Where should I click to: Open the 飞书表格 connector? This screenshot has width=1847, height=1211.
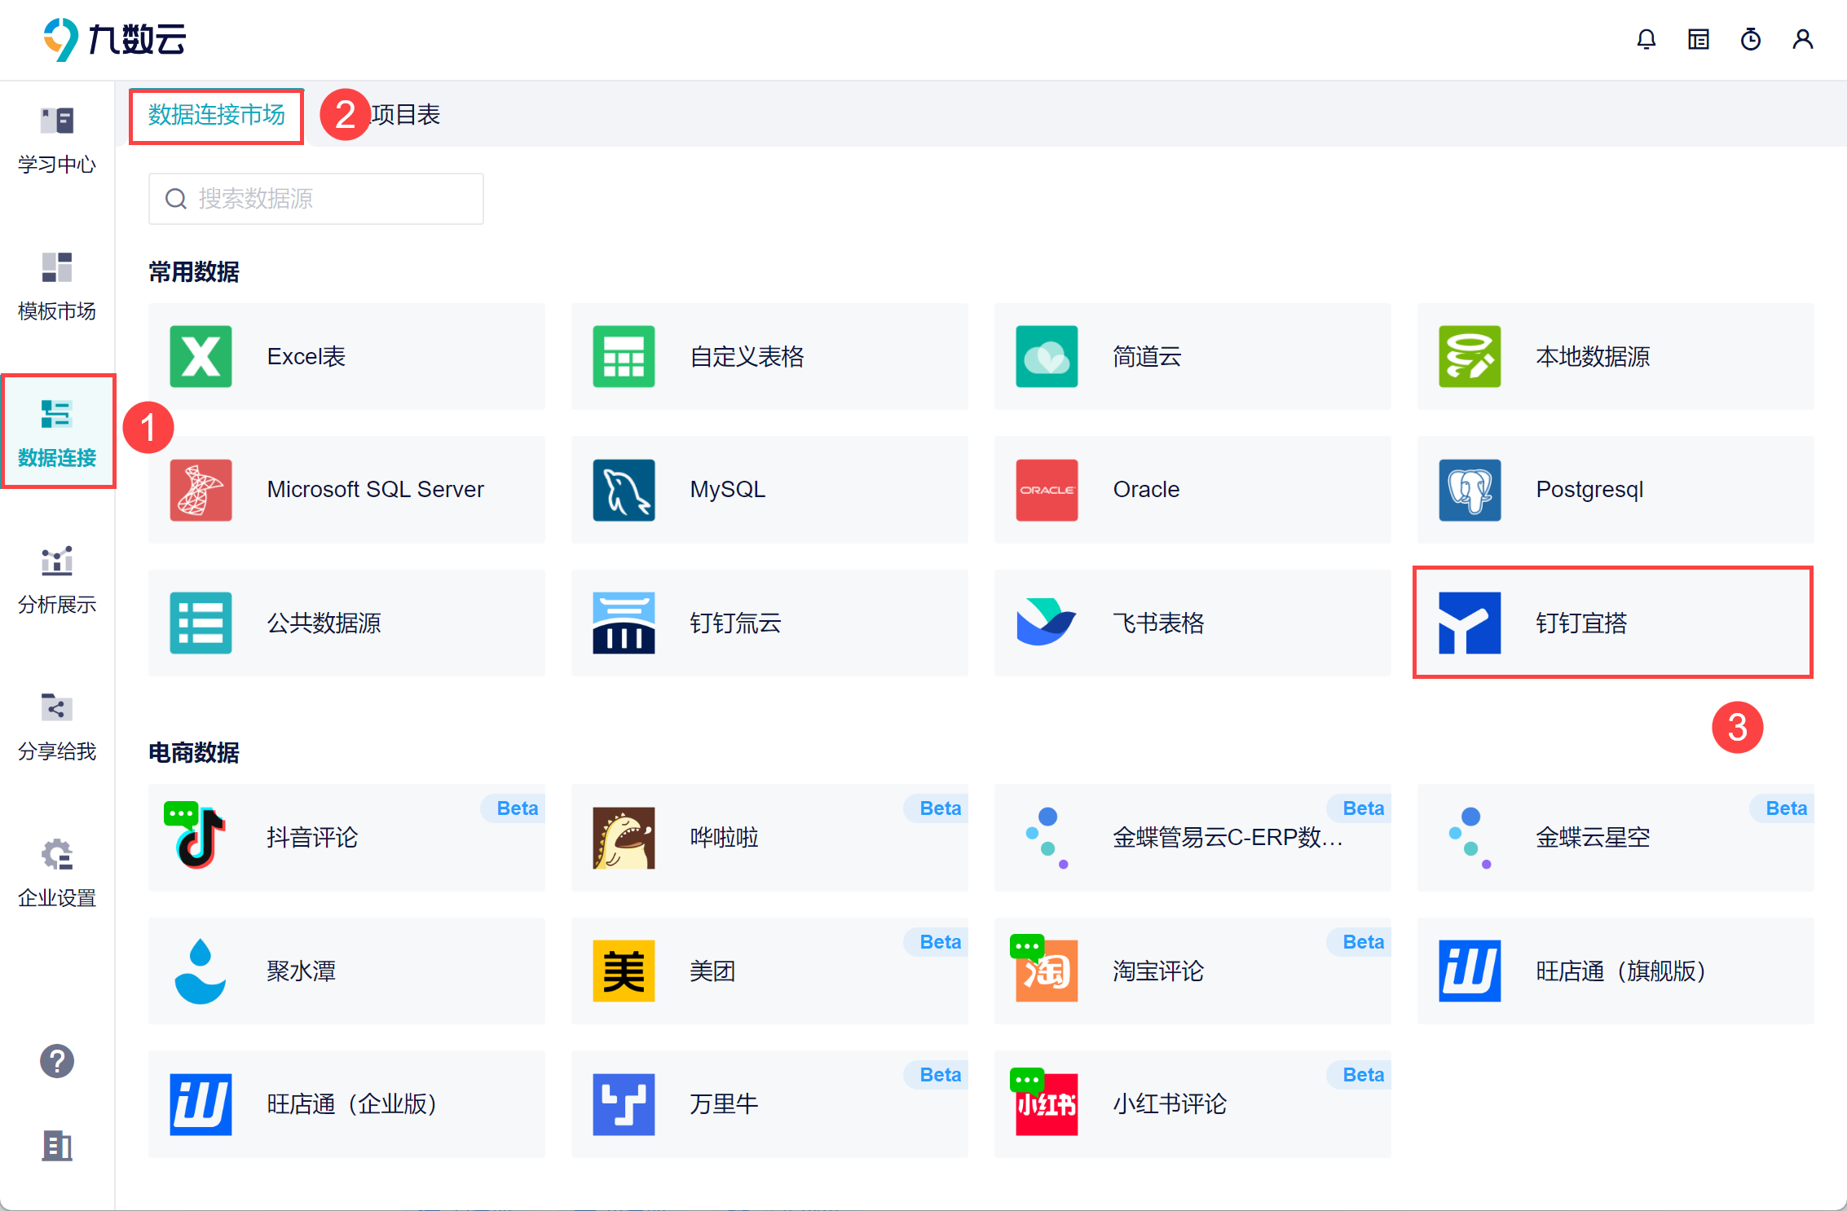1192,623
